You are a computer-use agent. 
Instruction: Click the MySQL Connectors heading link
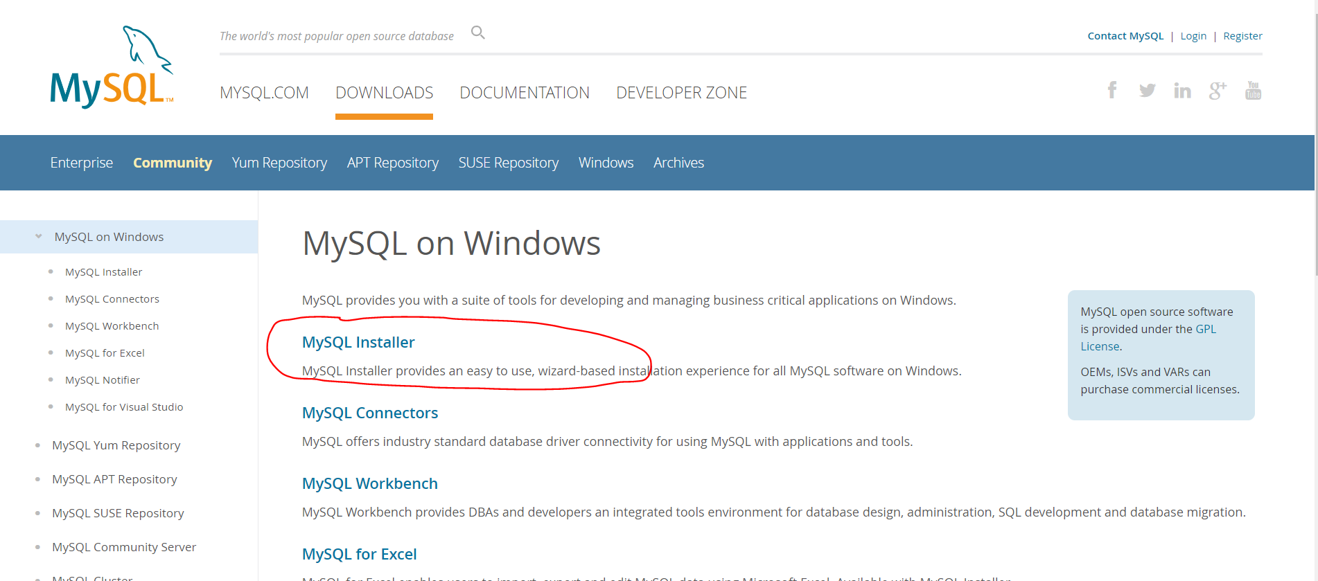tap(370, 413)
